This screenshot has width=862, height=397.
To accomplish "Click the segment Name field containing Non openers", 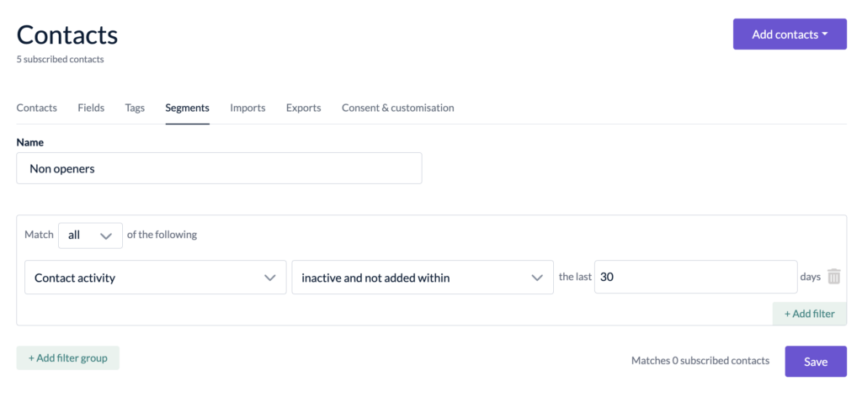I will coord(219,168).
